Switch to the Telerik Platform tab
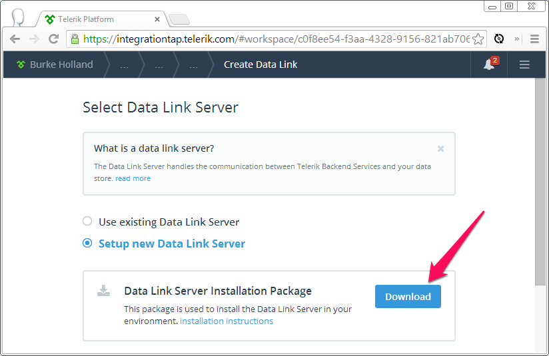The height and width of the screenshot is (356, 549). [100, 19]
